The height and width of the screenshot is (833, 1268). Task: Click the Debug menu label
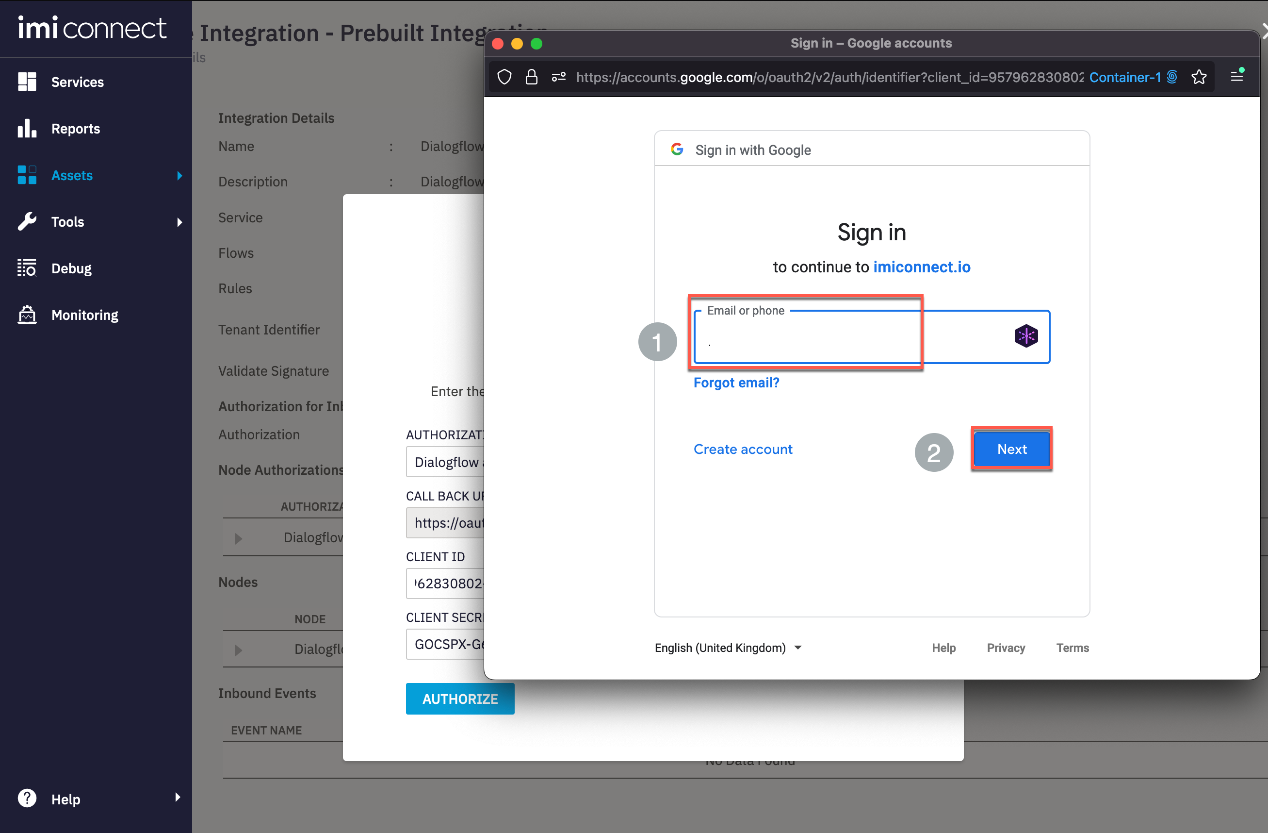pyautogui.click(x=71, y=268)
